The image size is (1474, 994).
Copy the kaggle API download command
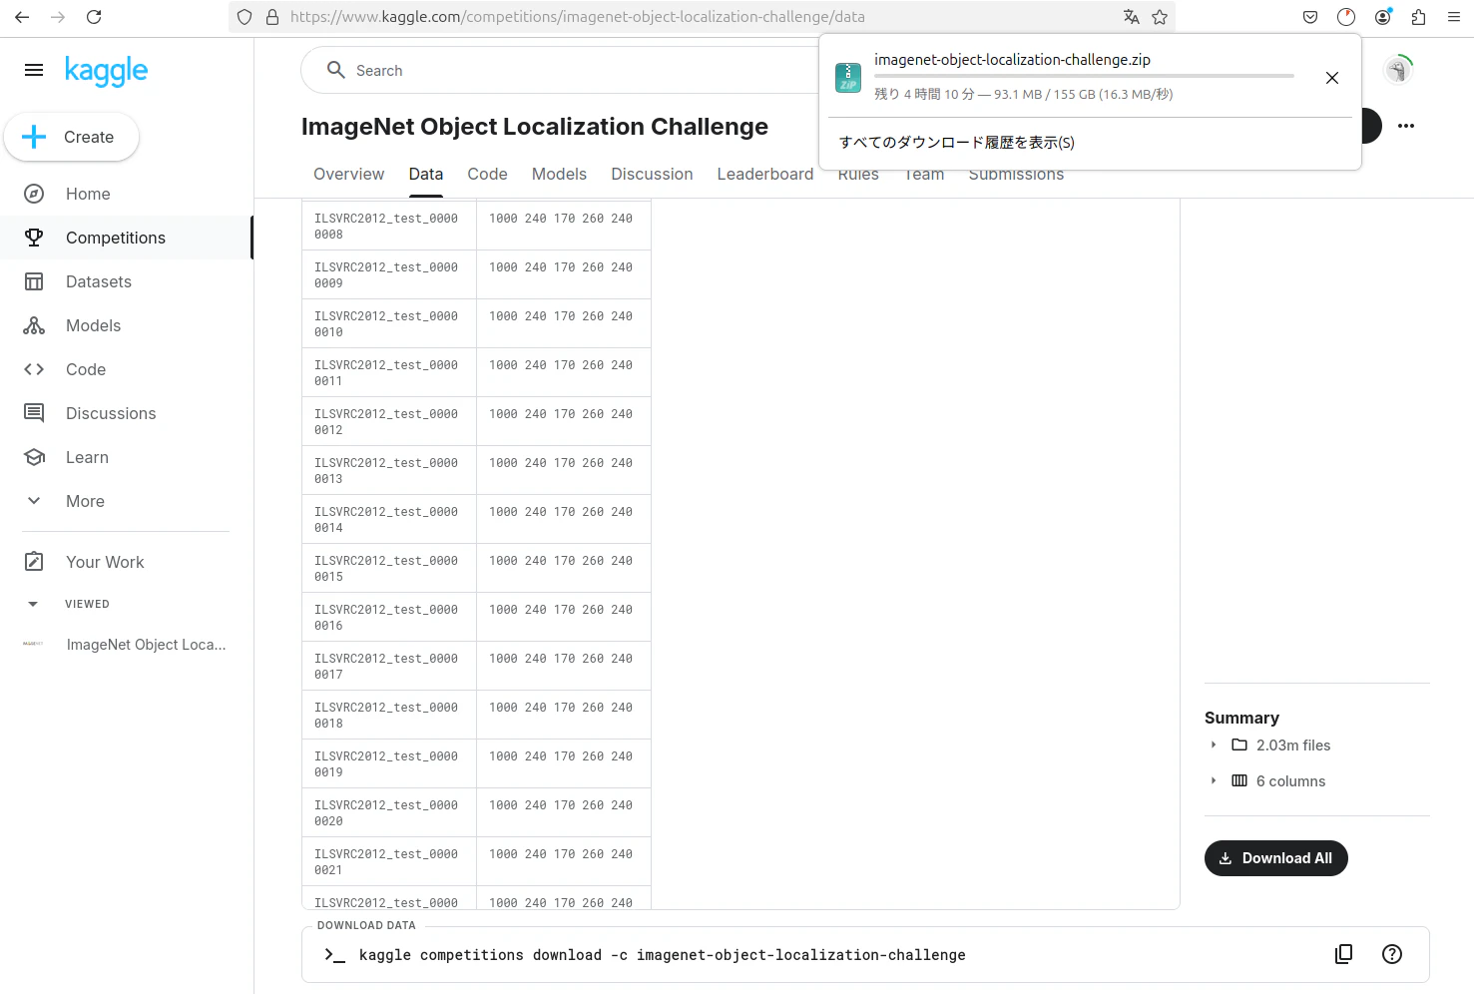[1344, 954]
